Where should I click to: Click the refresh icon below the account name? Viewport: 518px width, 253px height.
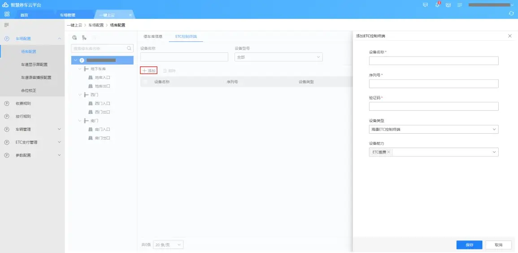[511, 14]
